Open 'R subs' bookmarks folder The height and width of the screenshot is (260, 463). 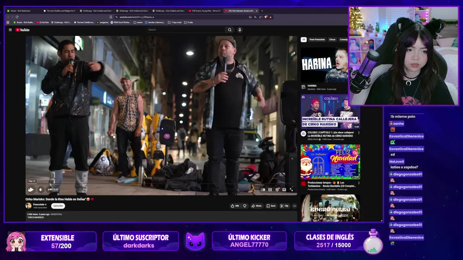(188, 22)
